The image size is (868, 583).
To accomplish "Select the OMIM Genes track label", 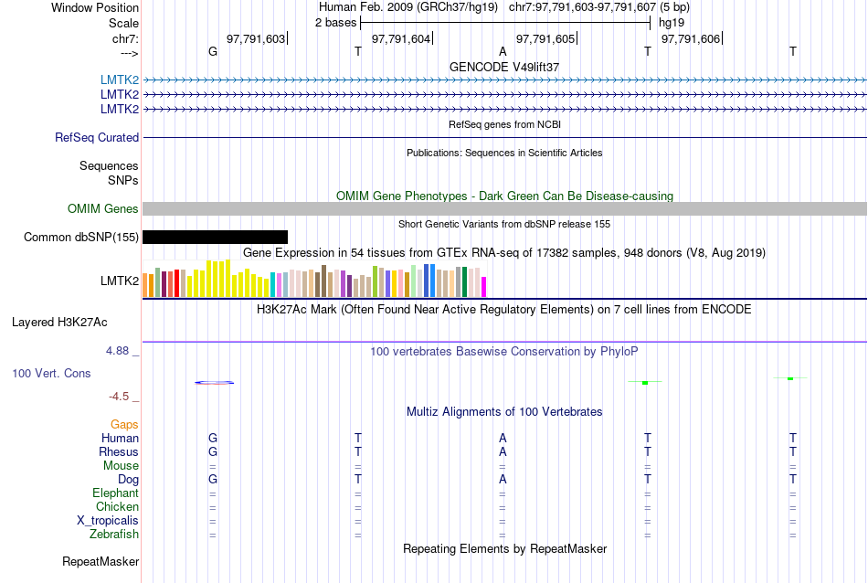I will click(103, 208).
